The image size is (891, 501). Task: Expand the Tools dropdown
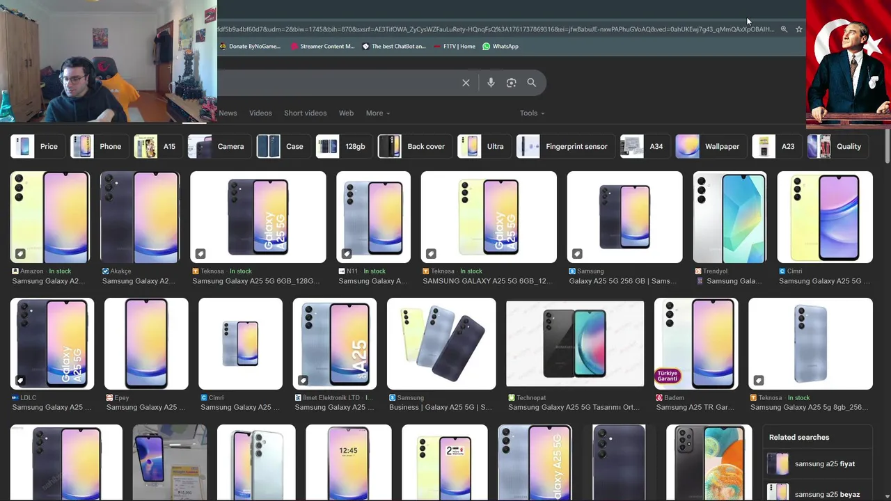[532, 113]
